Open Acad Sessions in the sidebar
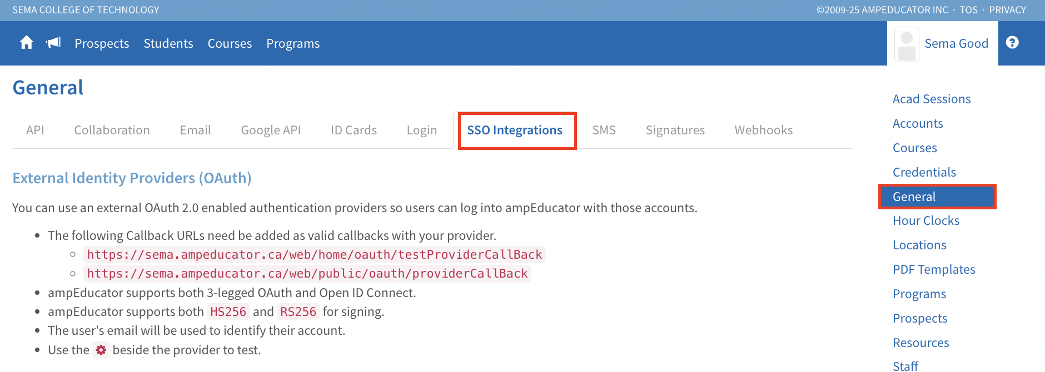Viewport: 1045px width, 372px height. (932, 99)
